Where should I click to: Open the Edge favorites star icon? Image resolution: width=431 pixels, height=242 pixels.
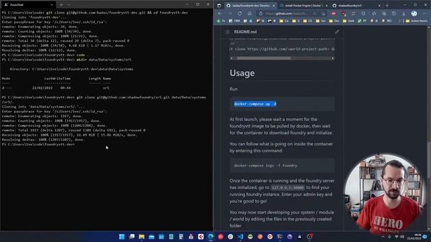pyautogui.click(x=374, y=13)
